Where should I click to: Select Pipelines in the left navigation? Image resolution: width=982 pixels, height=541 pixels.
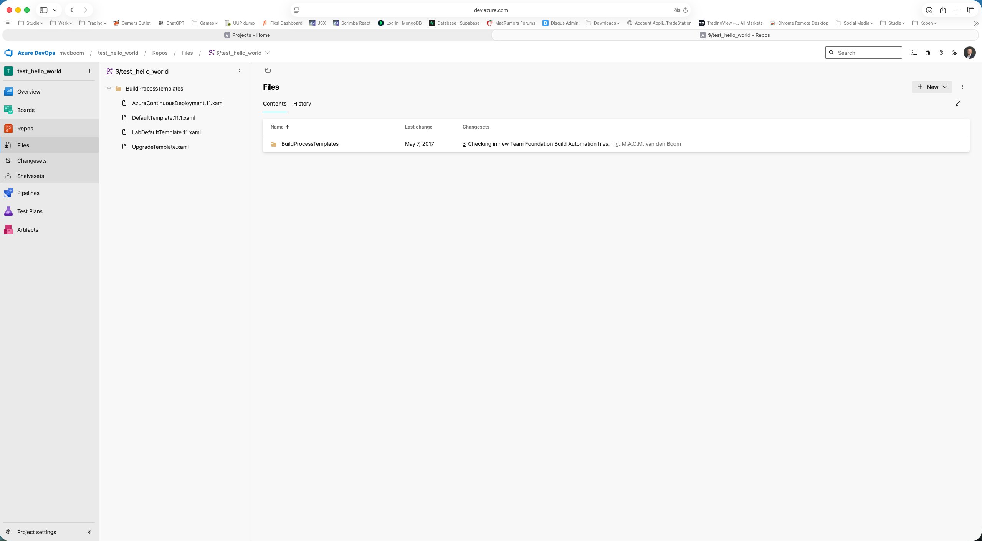pos(28,193)
